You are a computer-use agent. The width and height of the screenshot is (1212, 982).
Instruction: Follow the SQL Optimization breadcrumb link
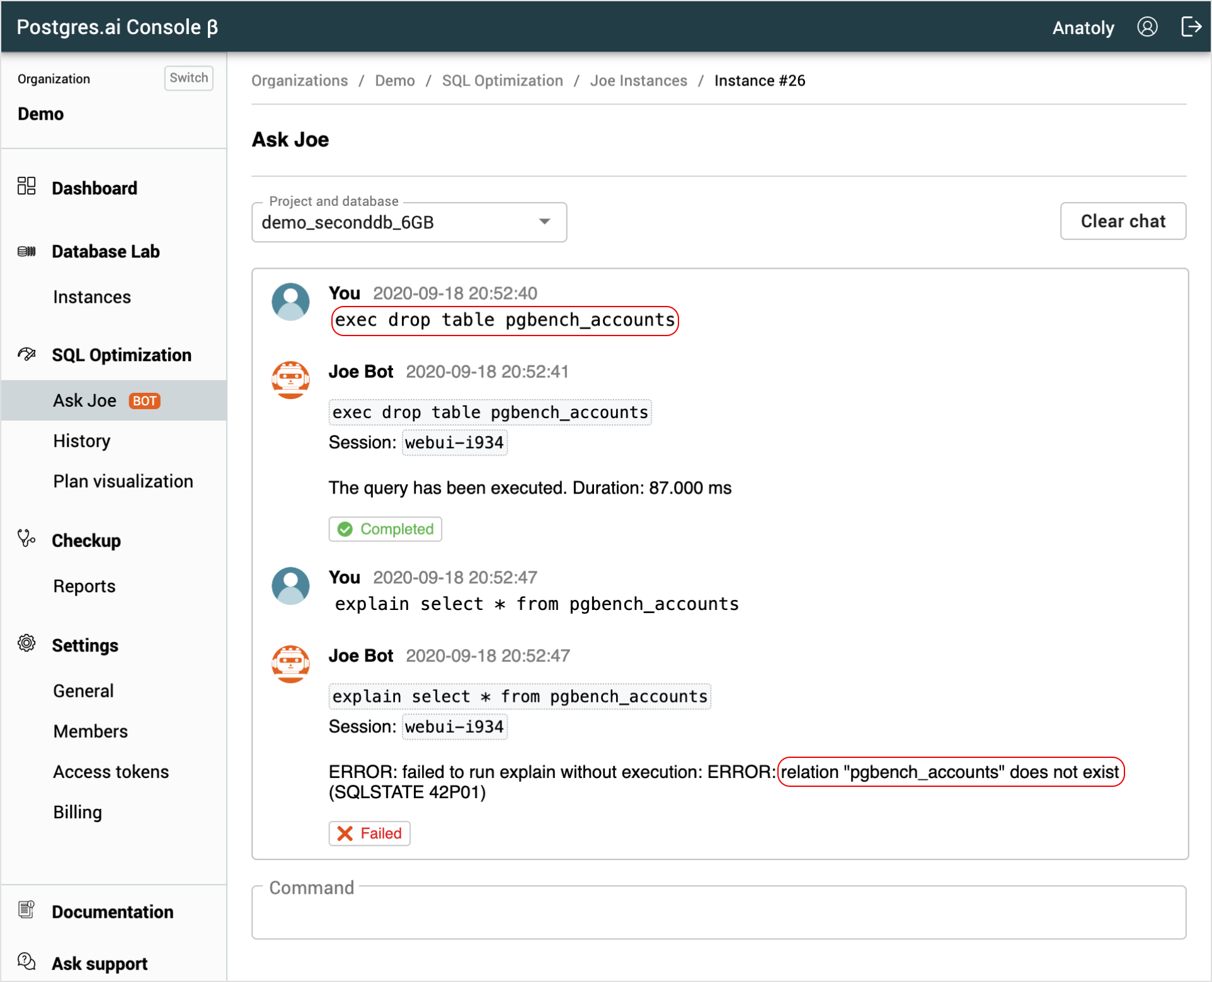coord(503,81)
